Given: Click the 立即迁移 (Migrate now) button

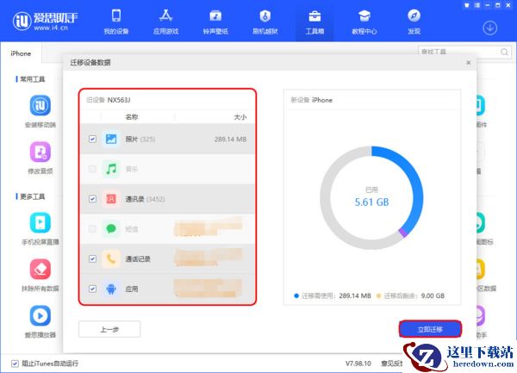Looking at the screenshot, I should 430,329.
